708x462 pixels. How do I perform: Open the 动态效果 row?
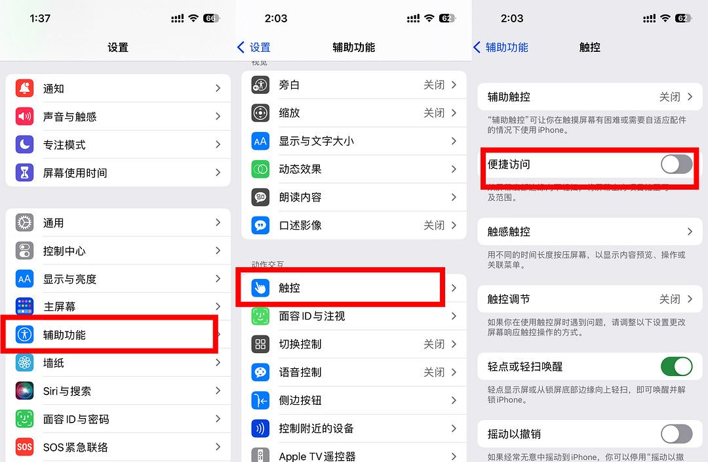coord(354,169)
